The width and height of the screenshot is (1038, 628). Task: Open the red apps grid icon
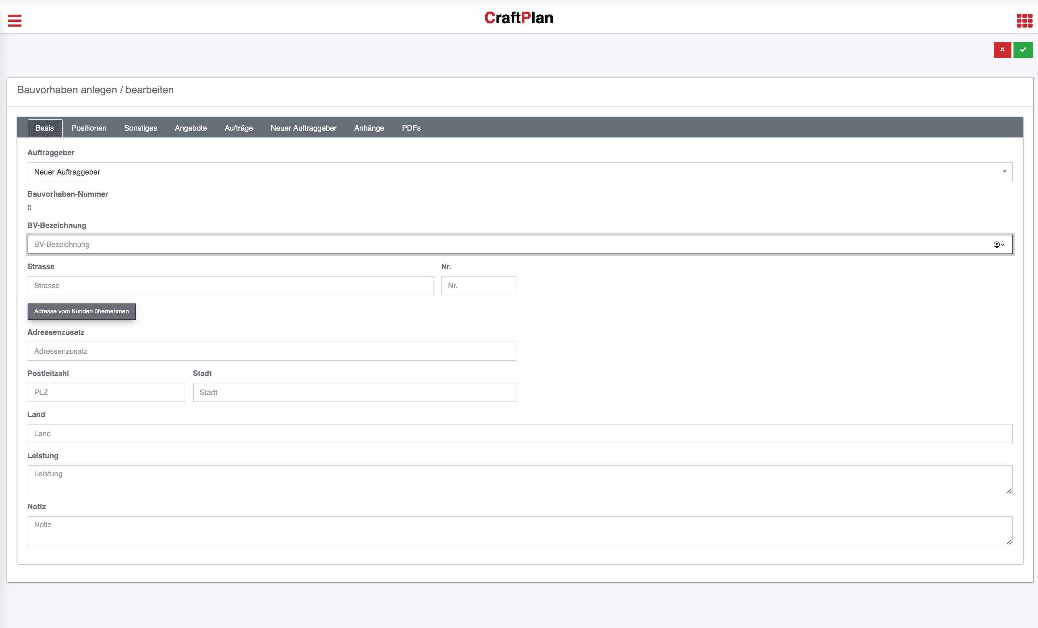click(1024, 20)
